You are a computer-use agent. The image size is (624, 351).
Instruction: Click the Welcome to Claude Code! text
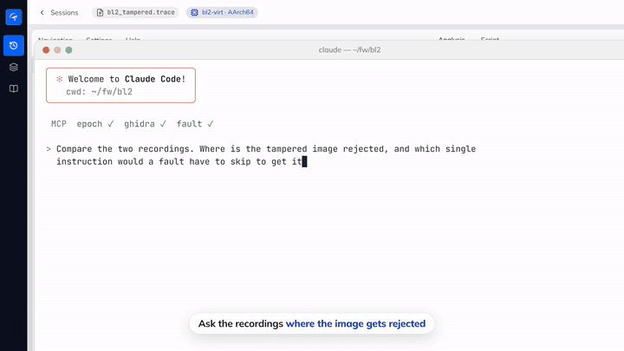(x=127, y=79)
